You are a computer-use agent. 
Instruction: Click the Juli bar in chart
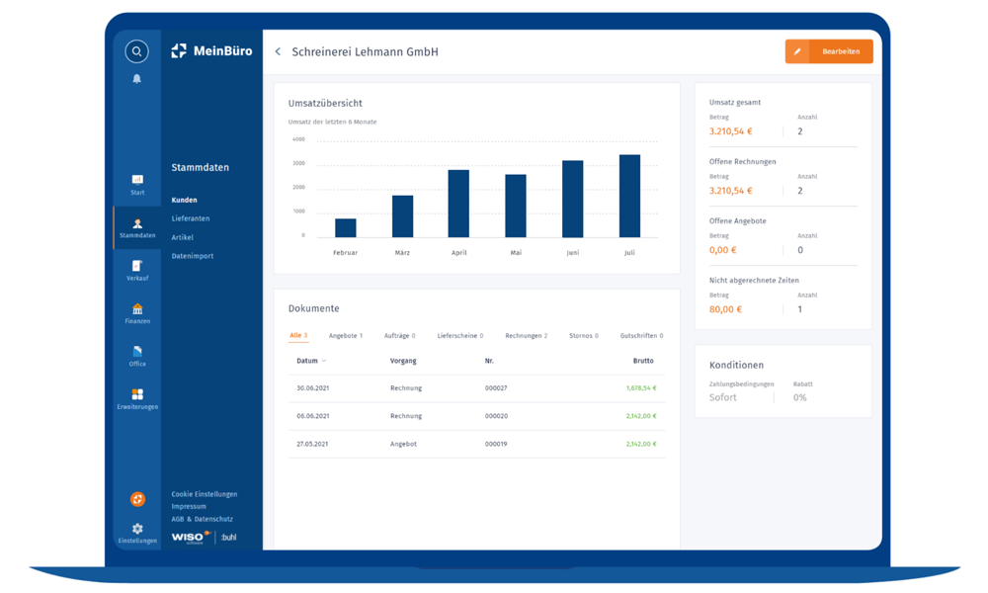(x=629, y=196)
